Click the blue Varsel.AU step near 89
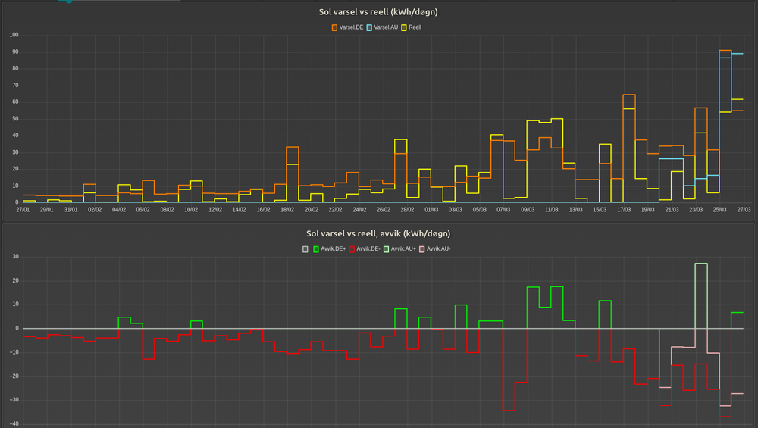758x428 pixels. [x=737, y=54]
